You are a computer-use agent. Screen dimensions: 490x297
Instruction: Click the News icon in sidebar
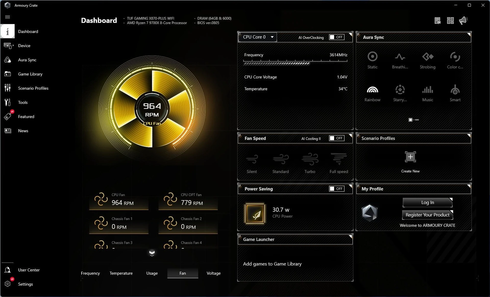[x=8, y=131]
